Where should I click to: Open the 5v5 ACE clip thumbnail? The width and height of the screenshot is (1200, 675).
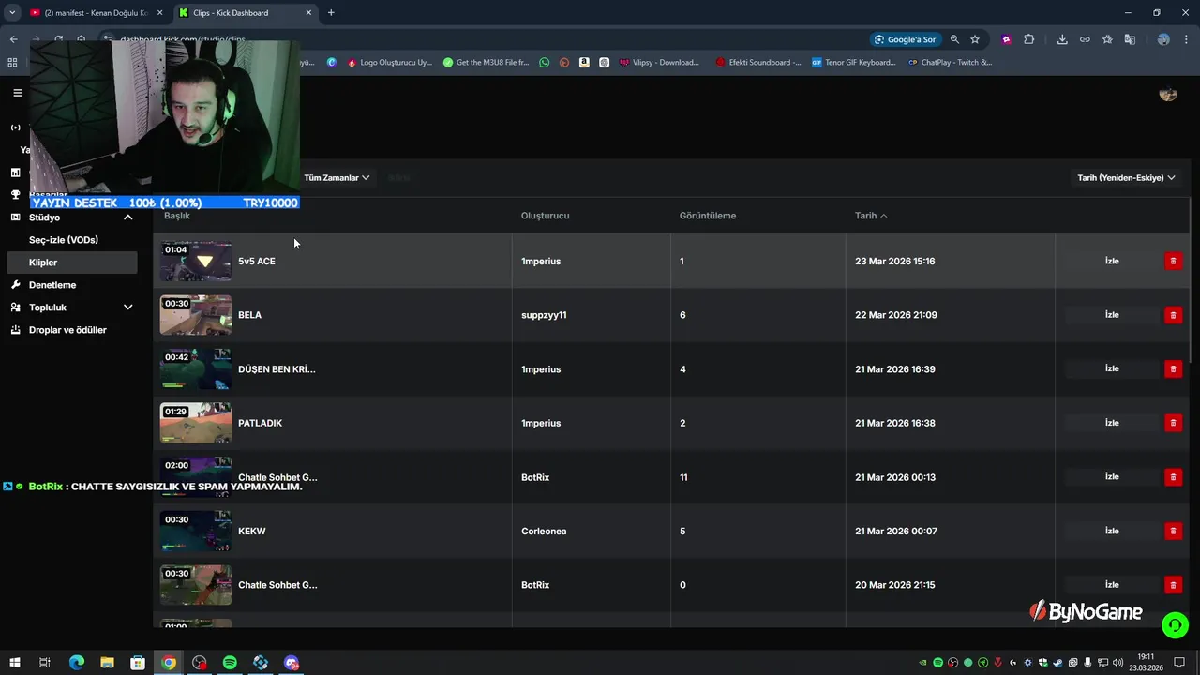pos(196,262)
